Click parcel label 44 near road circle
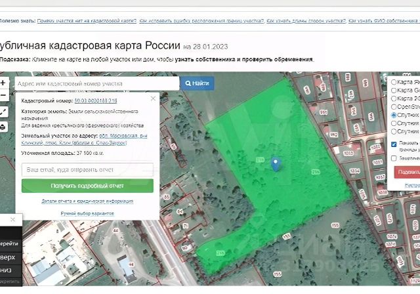Image resolution: width=420 pixels, height=294 pixels. point(115,230)
